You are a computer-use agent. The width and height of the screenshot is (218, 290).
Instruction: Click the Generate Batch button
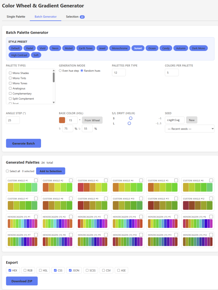click(23, 143)
